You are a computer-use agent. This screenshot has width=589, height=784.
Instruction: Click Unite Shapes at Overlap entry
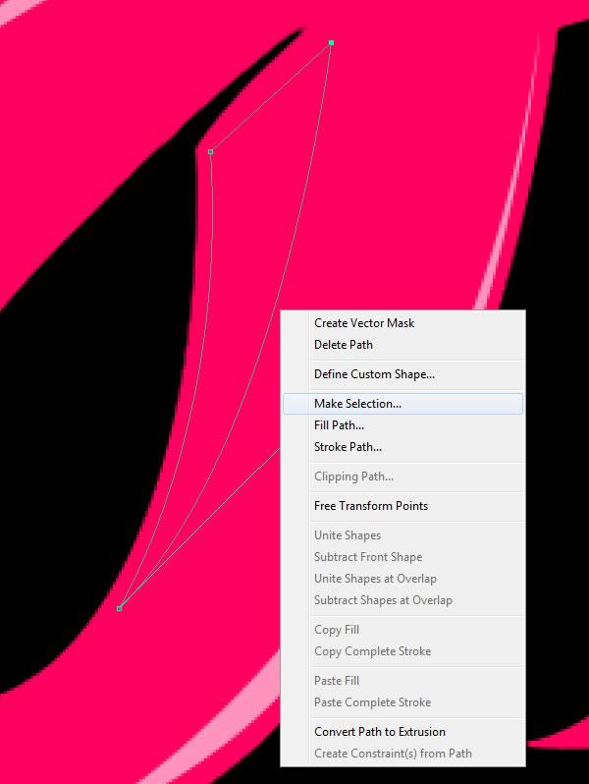click(x=402, y=578)
